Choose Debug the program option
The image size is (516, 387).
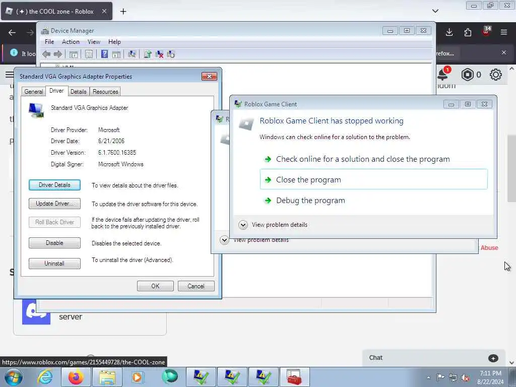pyautogui.click(x=373, y=201)
